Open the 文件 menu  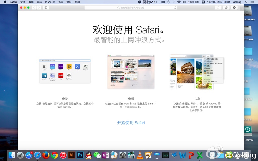pyautogui.click(x=23, y=2)
